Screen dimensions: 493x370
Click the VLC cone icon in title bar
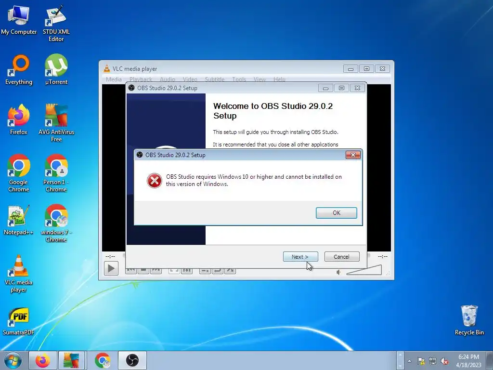(107, 68)
